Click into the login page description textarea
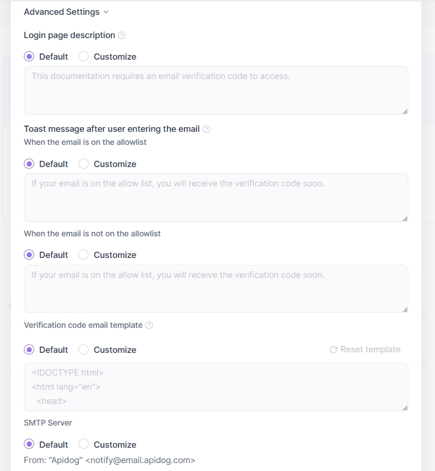Viewport: 435px width, 471px height. (216, 91)
